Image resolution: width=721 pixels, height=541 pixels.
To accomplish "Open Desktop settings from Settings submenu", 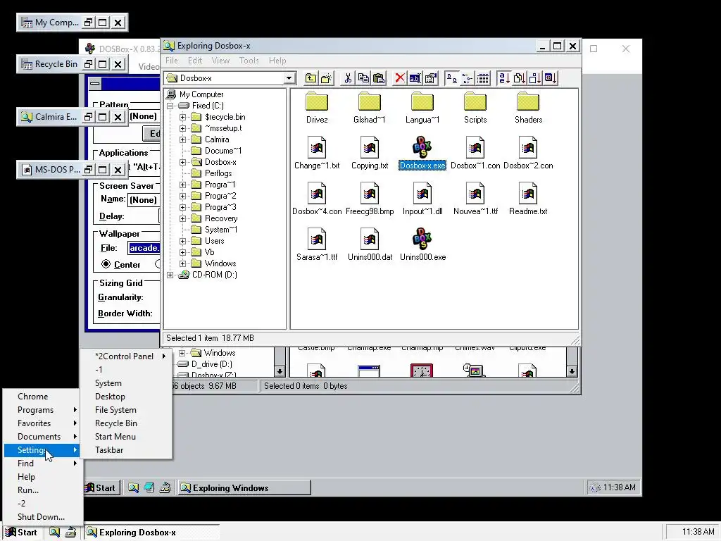I will click(126, 397).
